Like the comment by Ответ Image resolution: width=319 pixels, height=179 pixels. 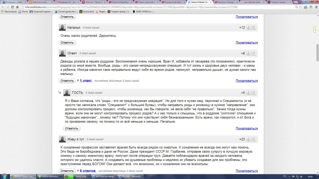click(248, 53)
